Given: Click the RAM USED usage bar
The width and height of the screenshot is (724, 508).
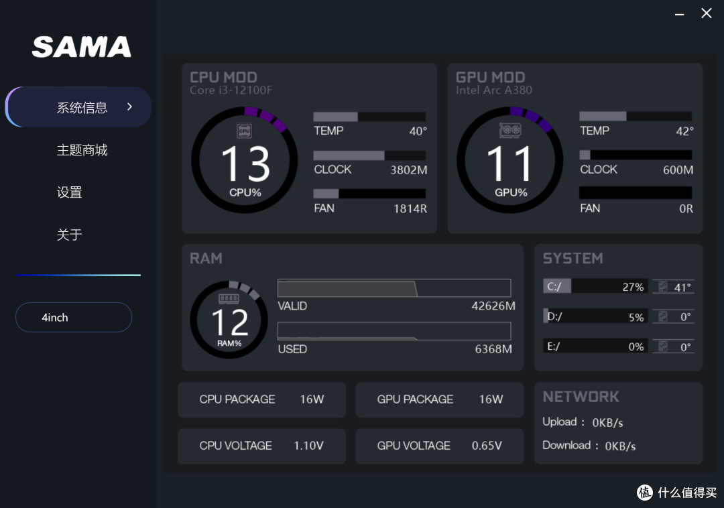Looking at the screenshot, I should point(394,331).
